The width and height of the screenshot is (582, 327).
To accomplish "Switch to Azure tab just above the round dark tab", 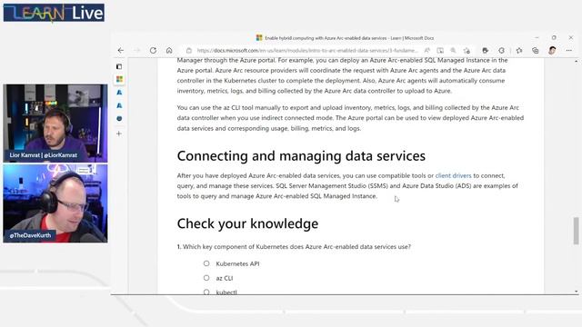I will pyautogui.click(x=119, y=105).
